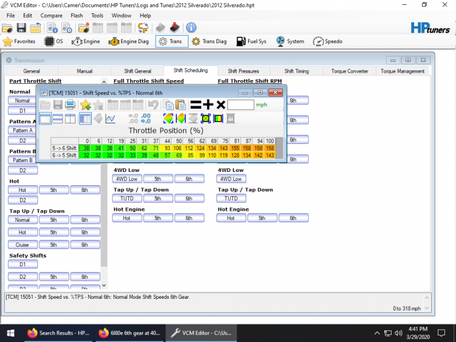This screenshot has height=342, width=456.
Task: Open the Engine Diag section
Action: point(128,41)
